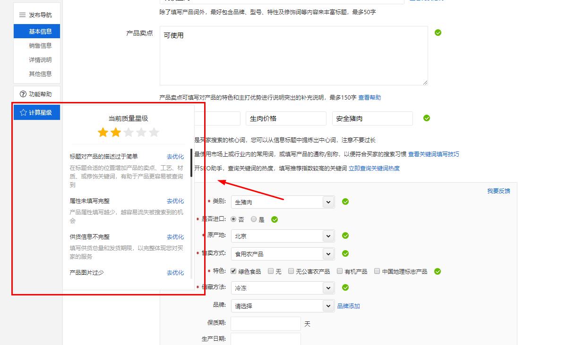Open the 储藏方法 dropdown showing 冷冻
Screen dimensions: 567x345
328,287
